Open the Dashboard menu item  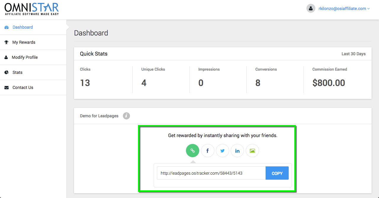[x=33, y=27]
